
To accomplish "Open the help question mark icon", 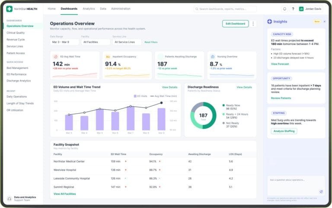I will (x=293, y=9).
